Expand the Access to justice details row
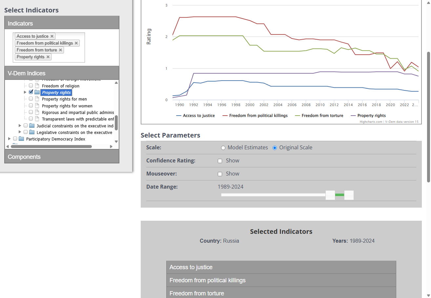The height and width of the screenshot is (298, 431). pos(281,267)
